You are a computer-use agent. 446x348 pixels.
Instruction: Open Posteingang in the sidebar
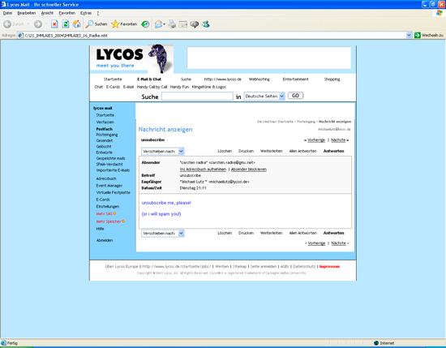(107, 135)
